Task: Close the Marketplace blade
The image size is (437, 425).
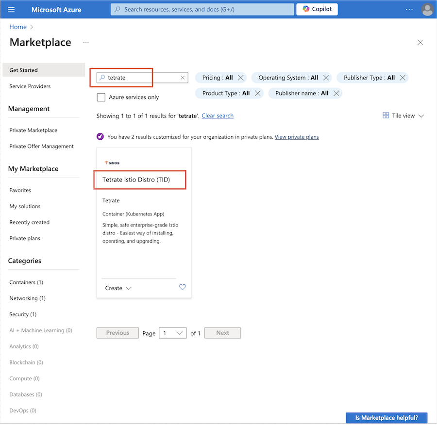Action: [420, 42]
